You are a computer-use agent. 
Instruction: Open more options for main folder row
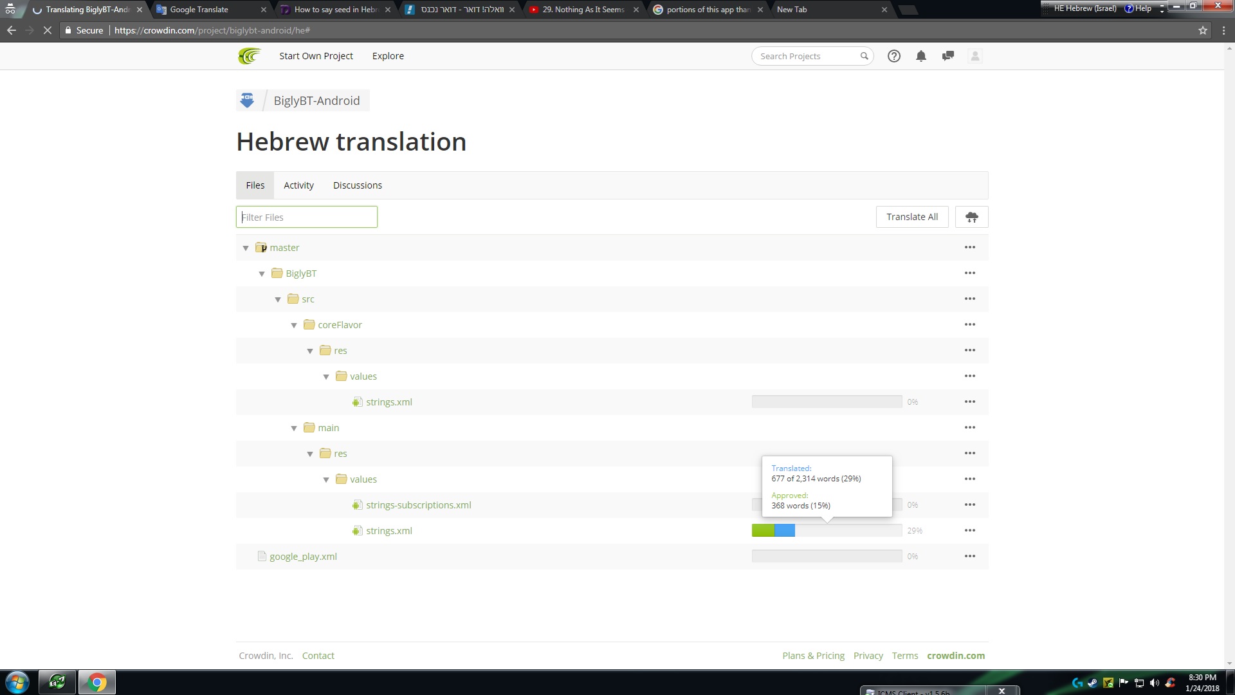click(970, 427)
